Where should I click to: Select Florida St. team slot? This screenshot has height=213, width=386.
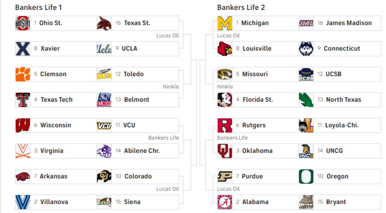[258, 100]
